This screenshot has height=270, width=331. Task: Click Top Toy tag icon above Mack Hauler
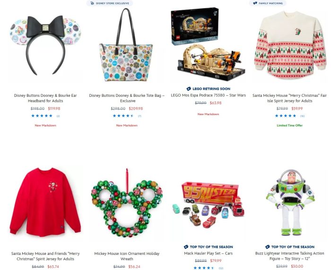[x=186, y=247]
